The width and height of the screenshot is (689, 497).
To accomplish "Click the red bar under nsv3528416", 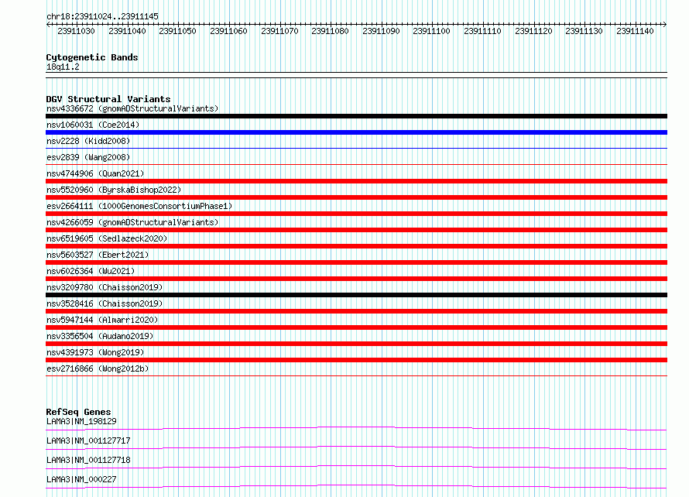I will (x=356, y=311).
